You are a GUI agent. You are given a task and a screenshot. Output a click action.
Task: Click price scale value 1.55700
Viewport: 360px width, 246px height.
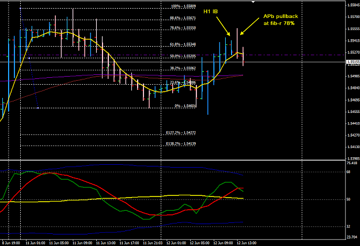353,17
